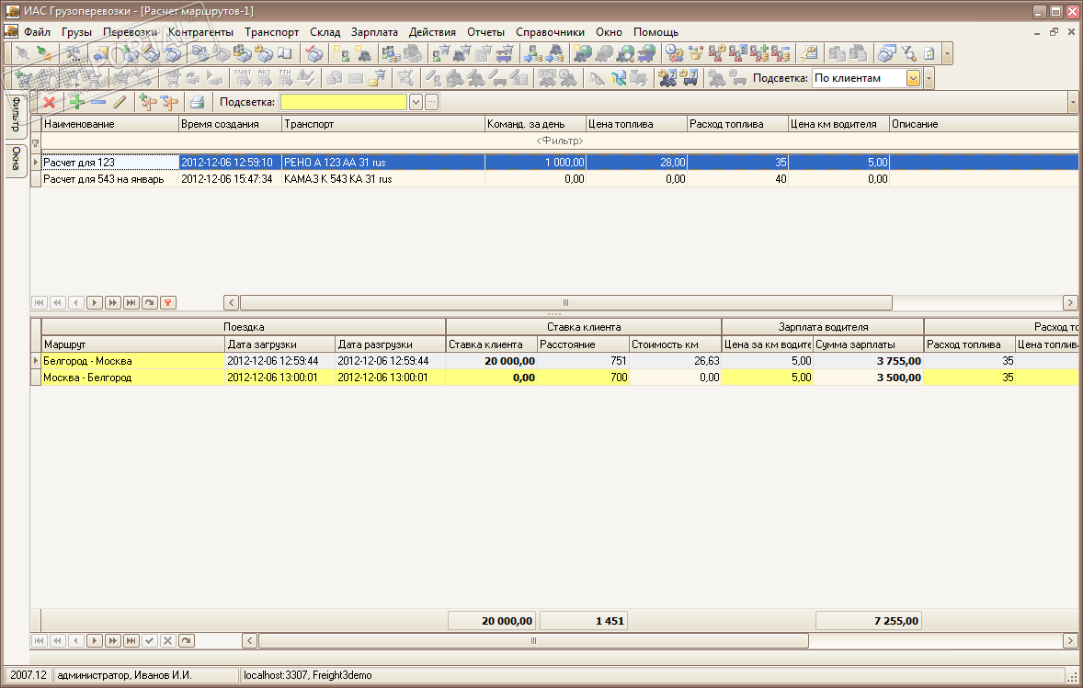This screenshot has width=1083, height=688.
Task: Click the pencil edit record icon
Action: click(119, 102)
